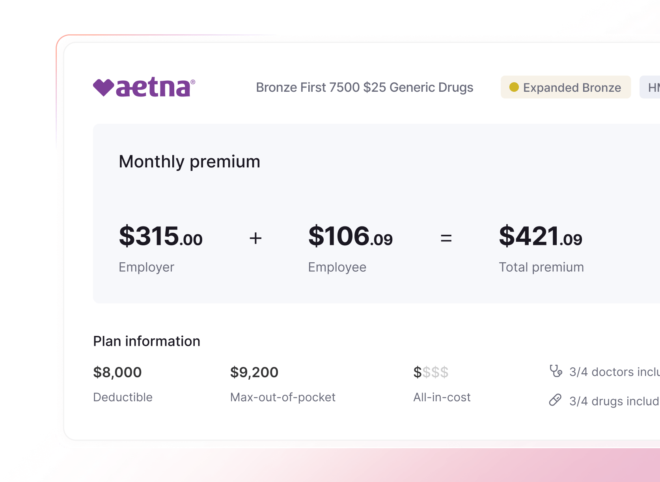Click the $8,000 deductible value
660x482 pixels.
tap(117, 372)
